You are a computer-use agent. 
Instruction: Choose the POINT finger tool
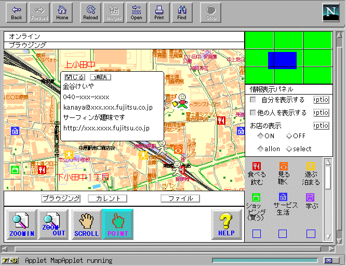(117, 225)
